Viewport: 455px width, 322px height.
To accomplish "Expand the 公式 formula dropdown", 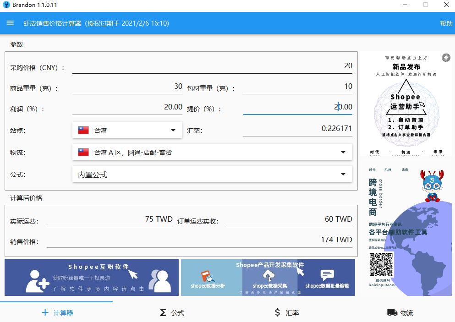I will [212, 175].
